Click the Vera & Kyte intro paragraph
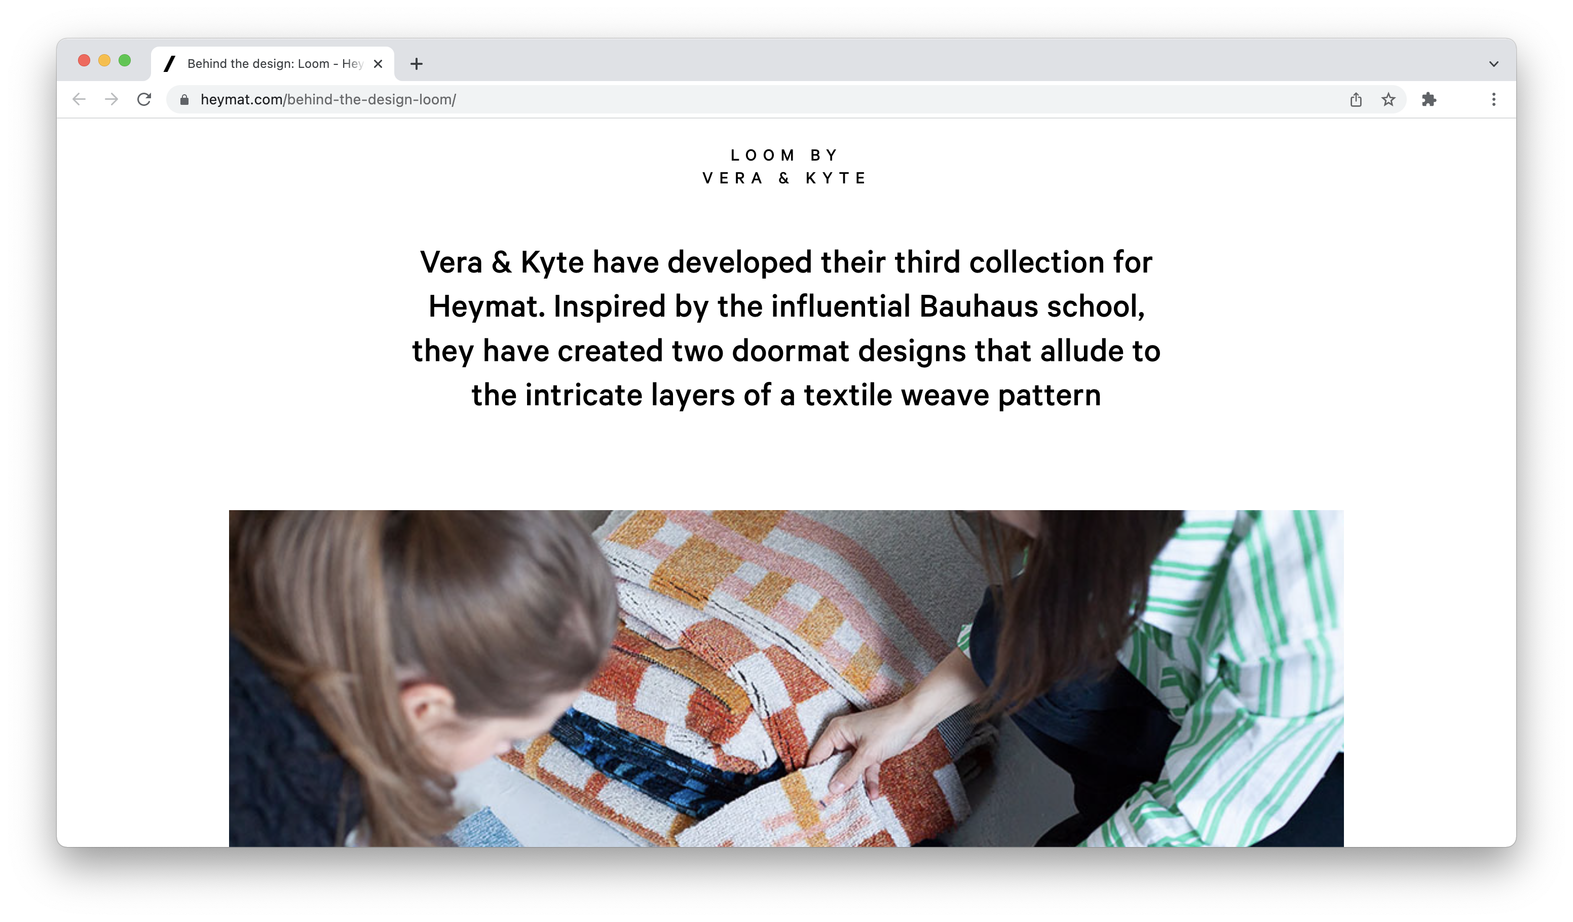 [x=786, y=328]
